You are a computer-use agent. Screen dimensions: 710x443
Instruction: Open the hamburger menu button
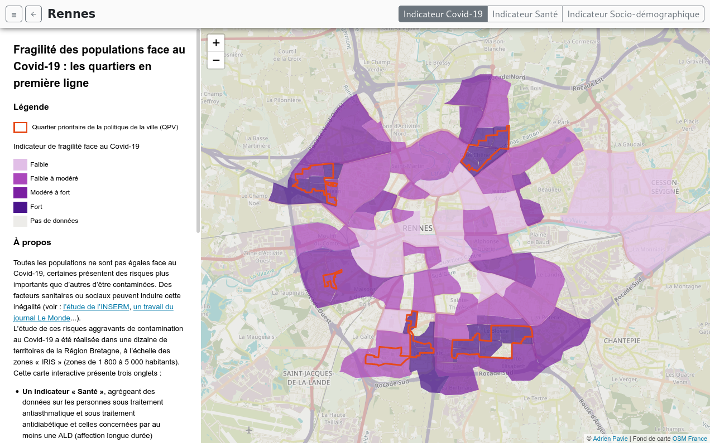(14, 14)
